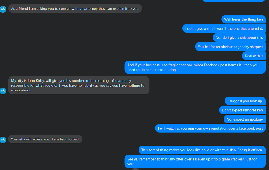Click the 'Nor expect an apology' bubble

pyautogui.click(x=244, y=119)
